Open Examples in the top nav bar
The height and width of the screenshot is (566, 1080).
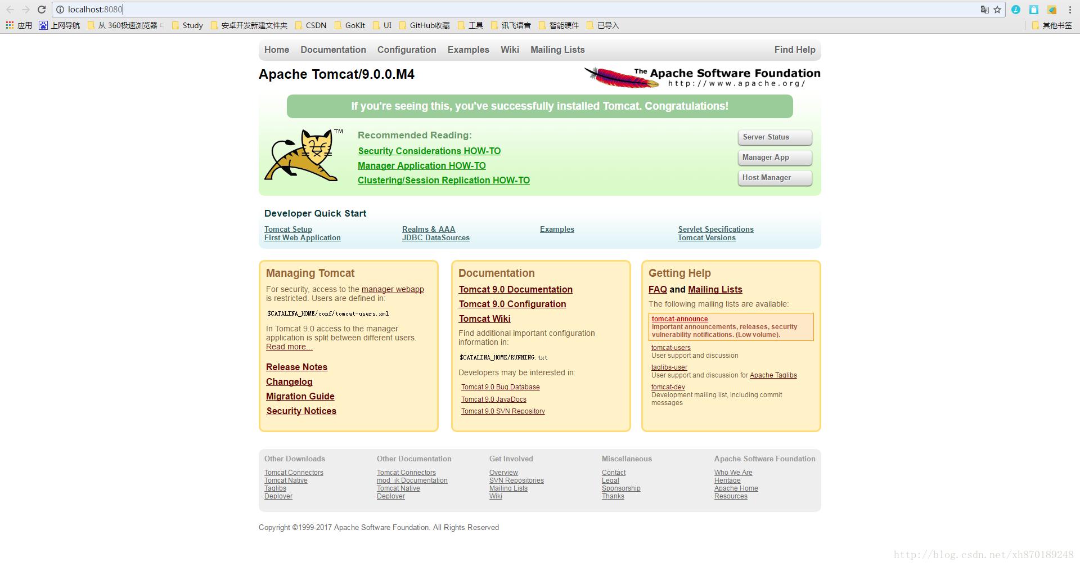pyautogui.click(x=469, y=50)
